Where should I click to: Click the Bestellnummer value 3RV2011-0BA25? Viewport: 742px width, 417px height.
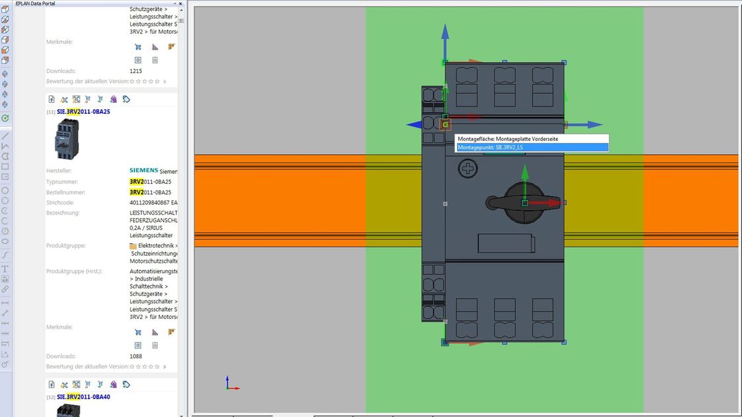(x=150, y=192)
